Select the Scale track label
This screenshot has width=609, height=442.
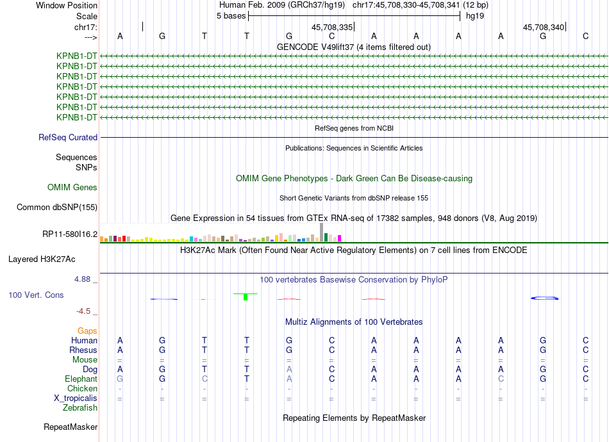tap(87, 16)
